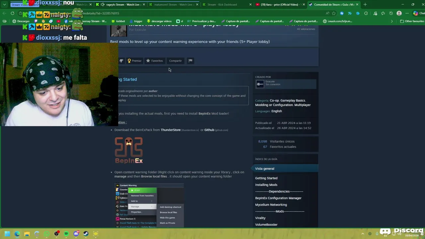
Task: Open WhatsApp from taskbar
Action: point(46,234)
